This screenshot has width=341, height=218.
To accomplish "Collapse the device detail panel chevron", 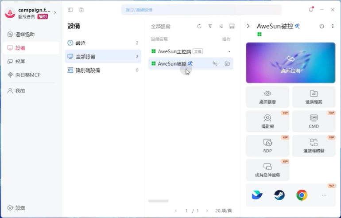I will 248,26.
